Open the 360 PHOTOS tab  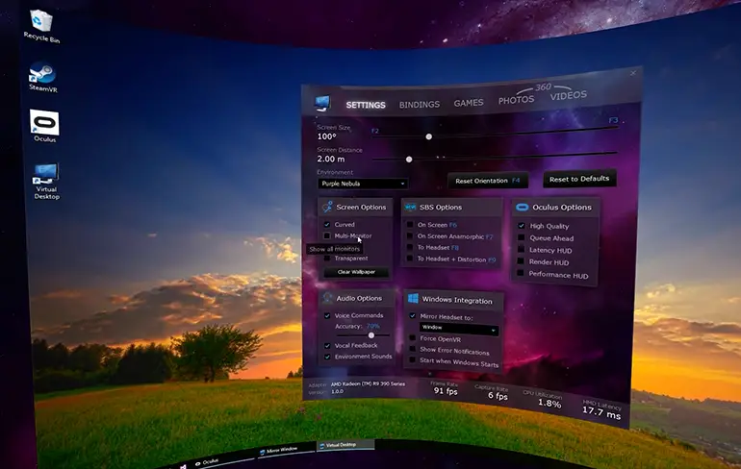pyautogui.click(x=516, y=100)
